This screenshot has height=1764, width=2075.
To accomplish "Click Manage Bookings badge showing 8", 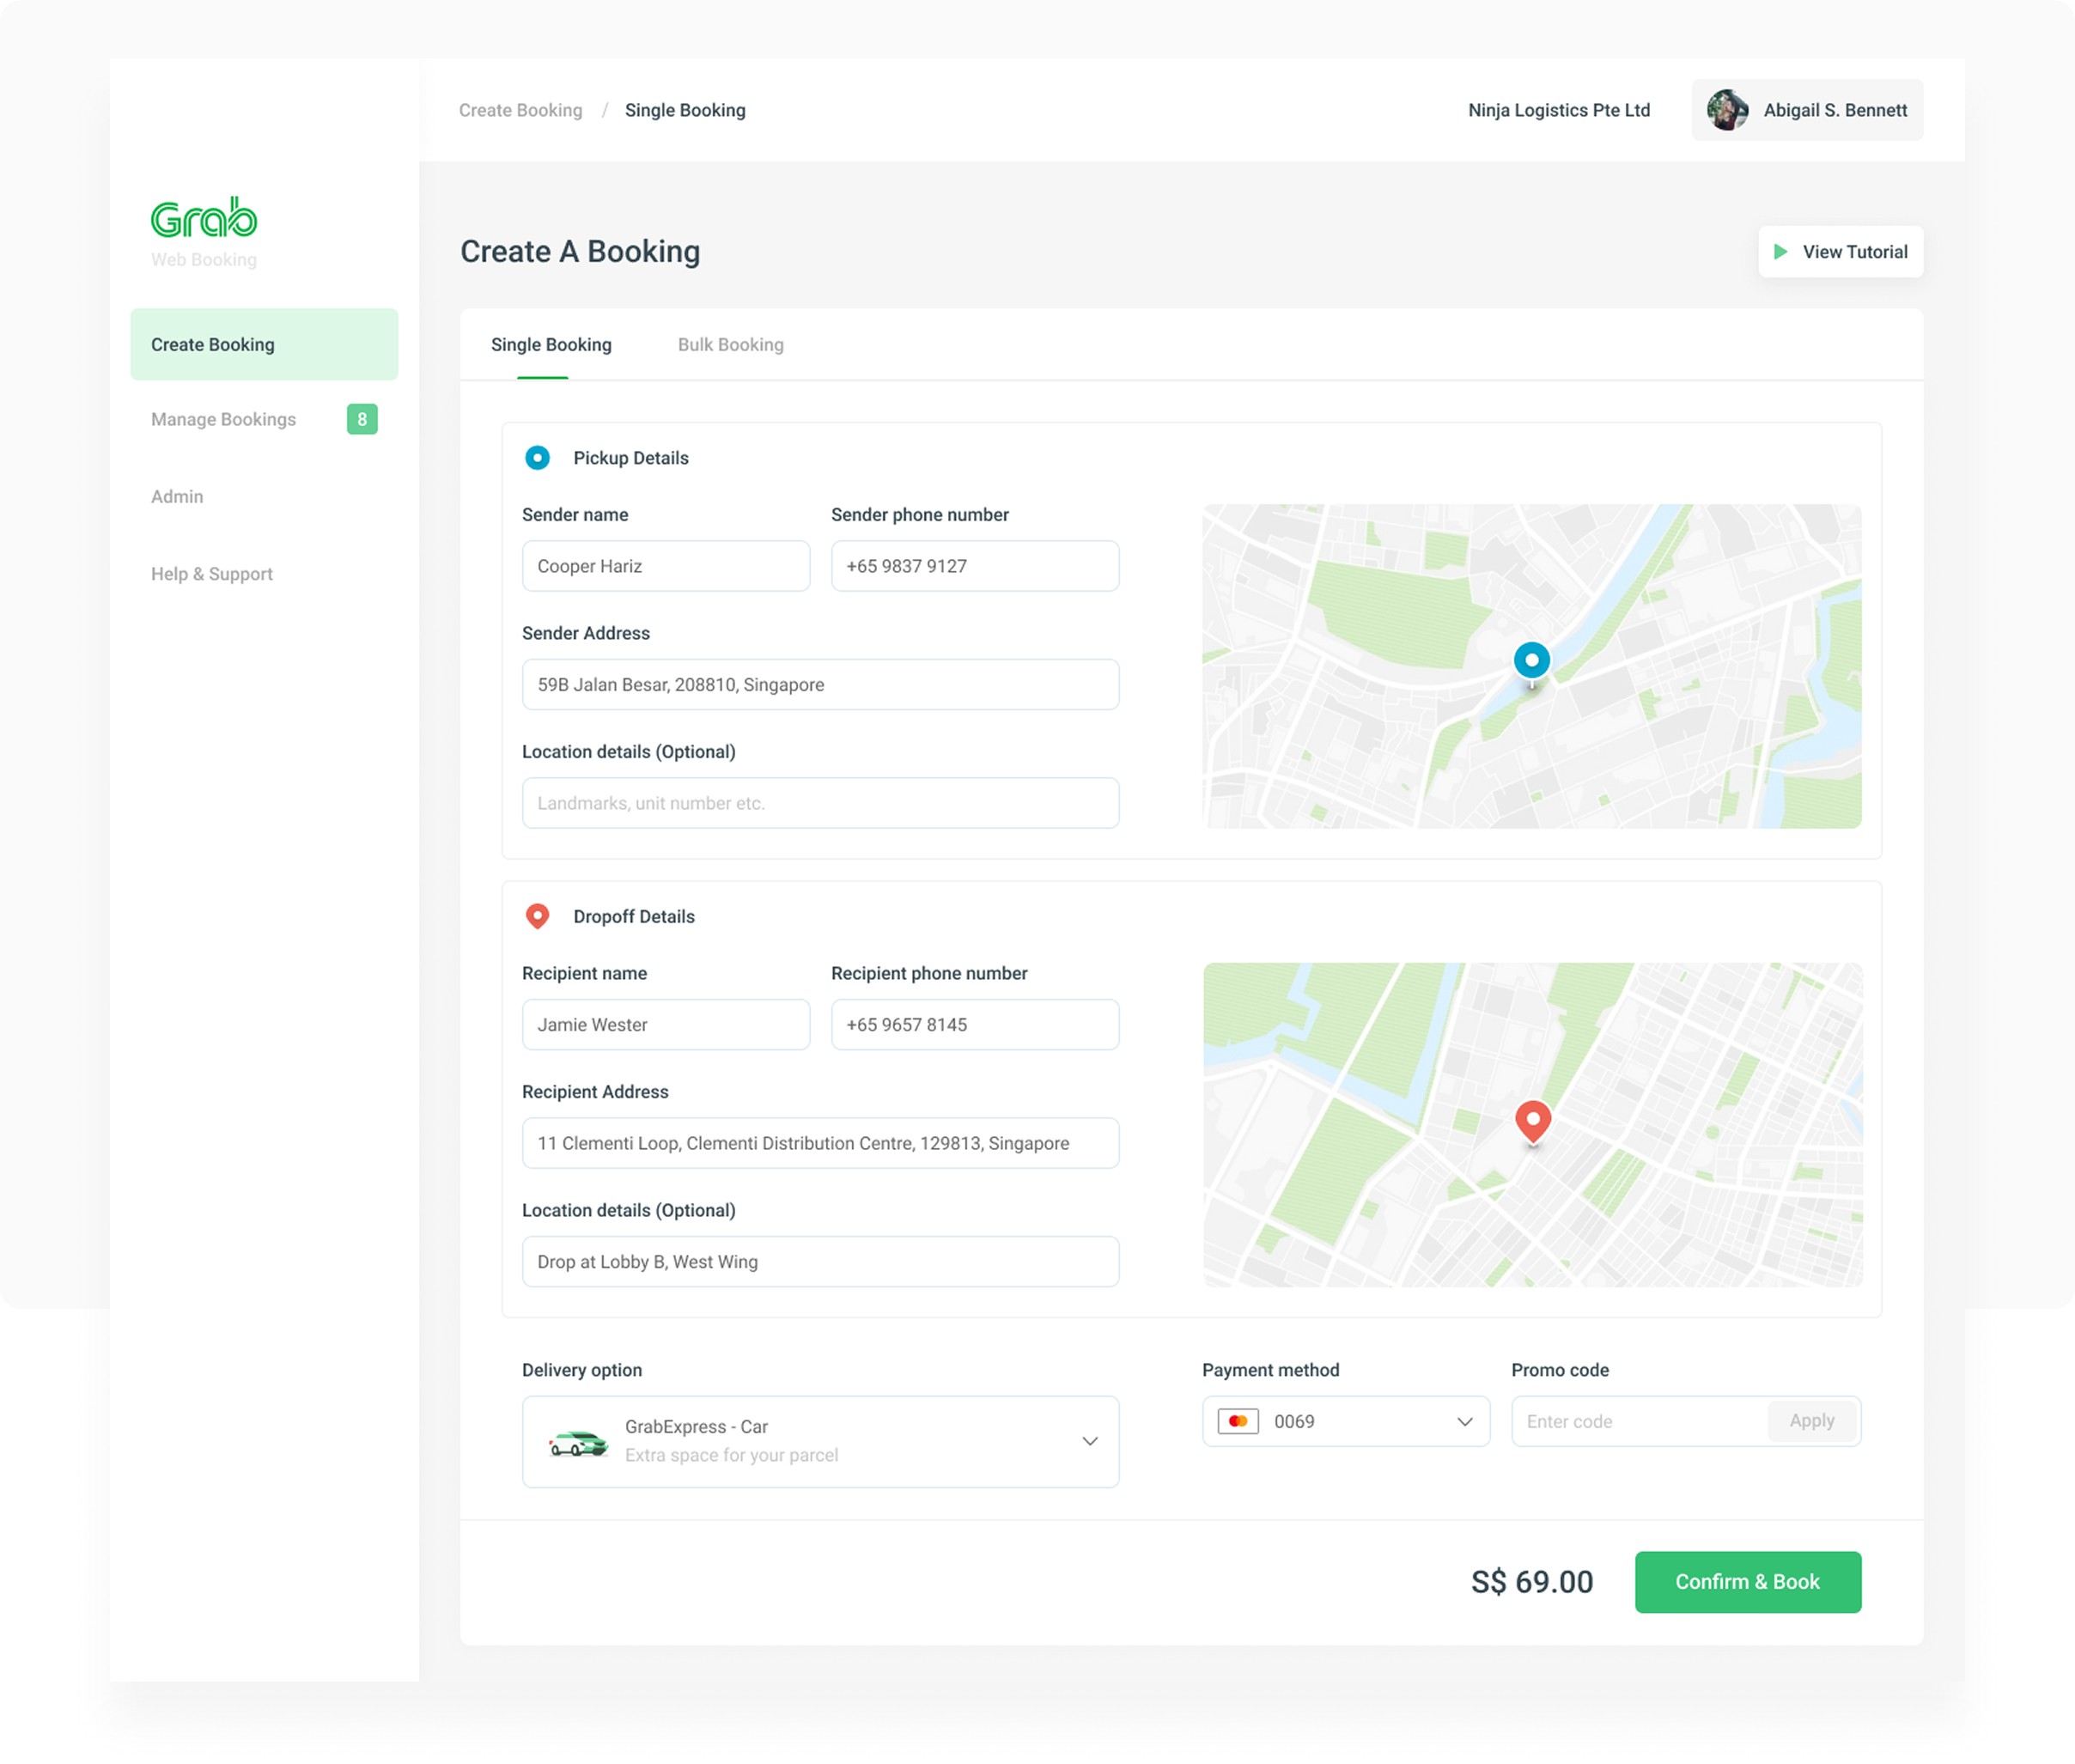I will pyautogui.click(x=362, y=419).
